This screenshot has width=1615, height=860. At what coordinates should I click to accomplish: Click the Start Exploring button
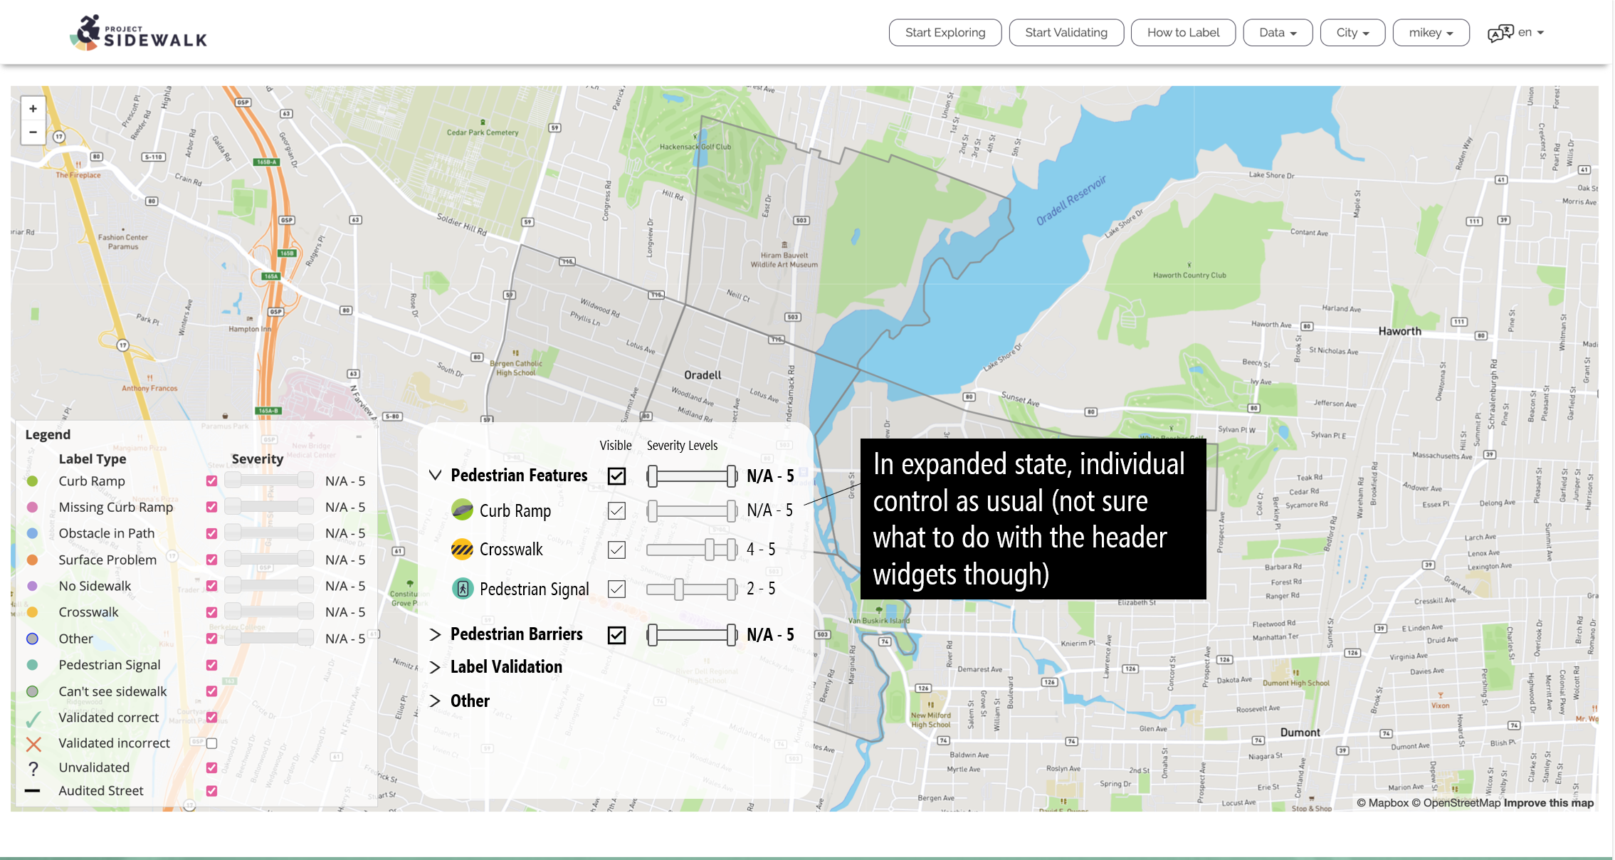945,32
